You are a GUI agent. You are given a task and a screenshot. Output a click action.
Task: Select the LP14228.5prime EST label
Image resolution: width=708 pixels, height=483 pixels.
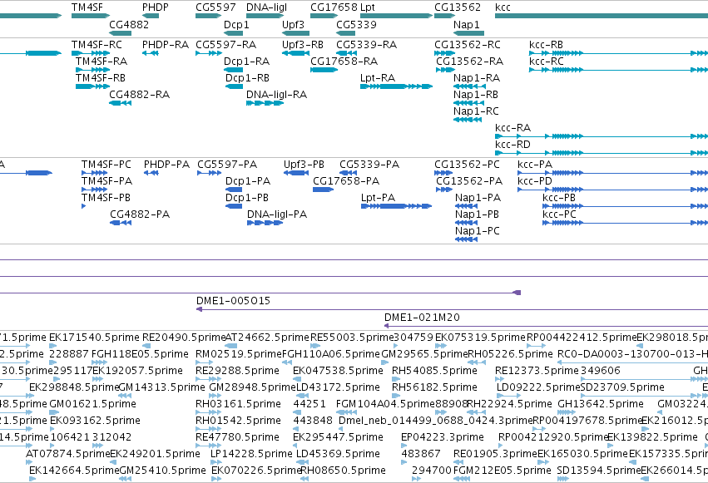pos(251,454)
